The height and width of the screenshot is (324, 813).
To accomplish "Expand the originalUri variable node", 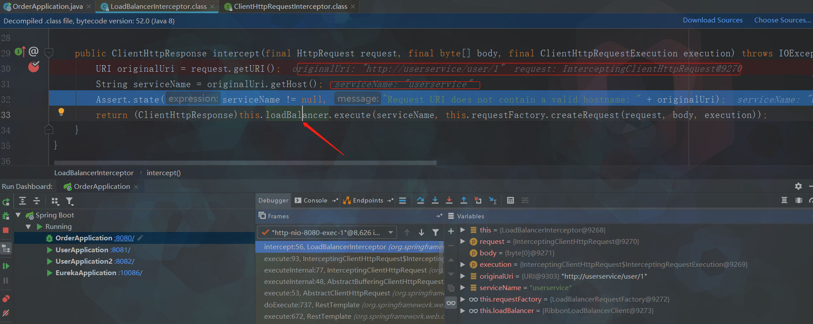I will pos(462,276).
